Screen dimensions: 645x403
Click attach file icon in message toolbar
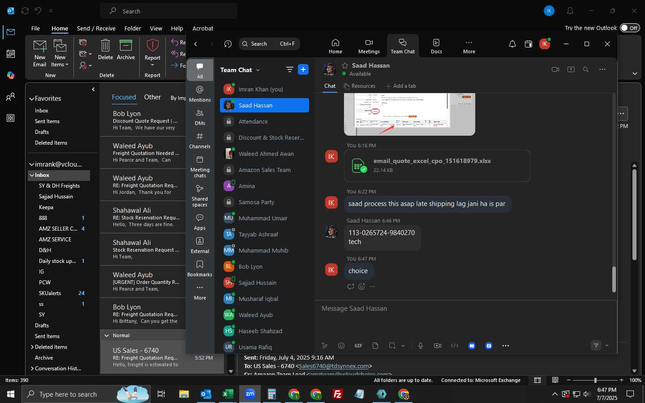click(x=375, y=346)
